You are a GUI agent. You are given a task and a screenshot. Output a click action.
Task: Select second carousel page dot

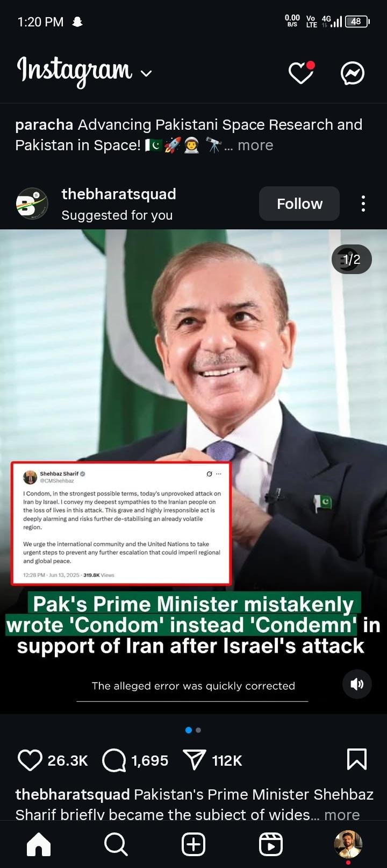click(198, 730)
